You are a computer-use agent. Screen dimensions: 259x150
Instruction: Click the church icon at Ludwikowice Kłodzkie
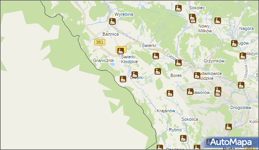[x=197, y=75]
